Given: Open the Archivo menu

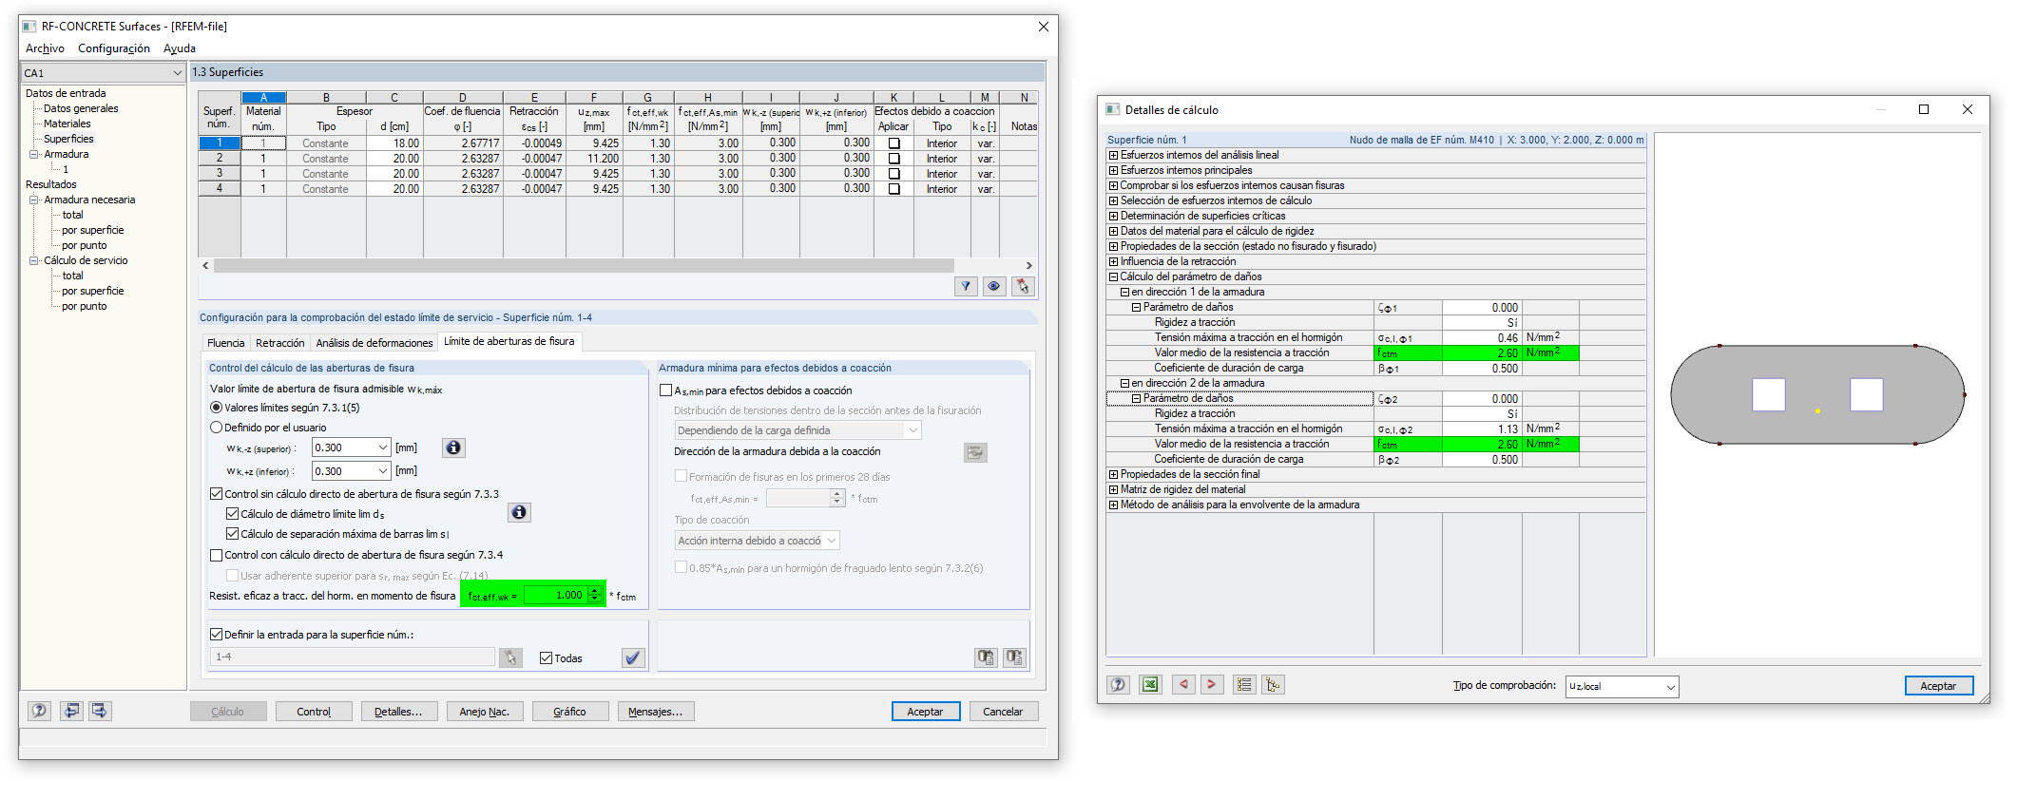Looking at the screenshot, I should click(x=45, y=48).
